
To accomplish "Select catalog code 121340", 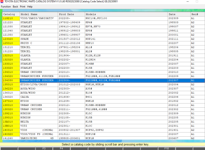I will click(11, 31).
